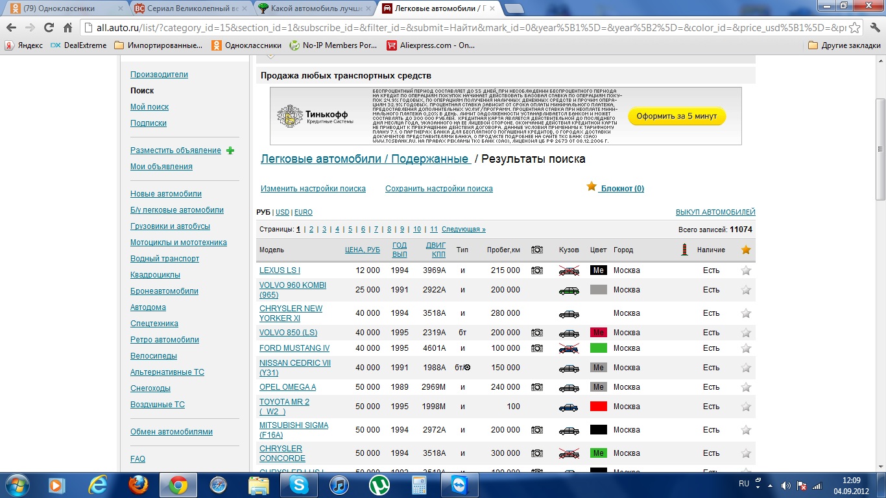Star the FORD MUSTANG IV listing

tap(746, 348)
